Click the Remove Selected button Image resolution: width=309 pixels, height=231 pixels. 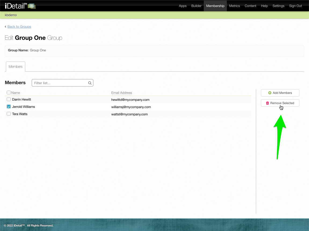(280, 103)
